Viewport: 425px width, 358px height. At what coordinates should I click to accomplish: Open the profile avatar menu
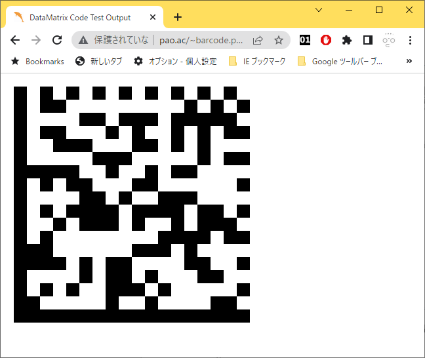point(389,40)
